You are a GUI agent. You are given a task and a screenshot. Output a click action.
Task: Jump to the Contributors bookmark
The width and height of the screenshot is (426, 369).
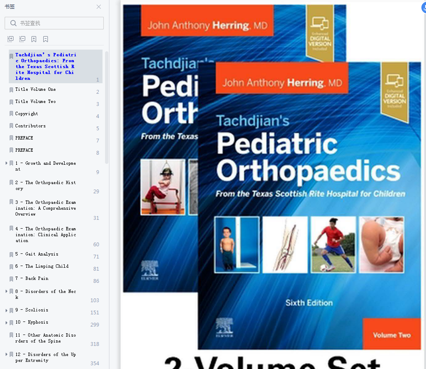point(30,126)
